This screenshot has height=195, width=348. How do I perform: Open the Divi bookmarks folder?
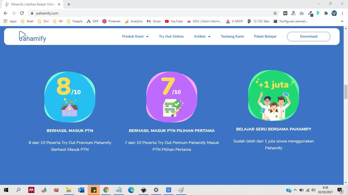point(43,21)
